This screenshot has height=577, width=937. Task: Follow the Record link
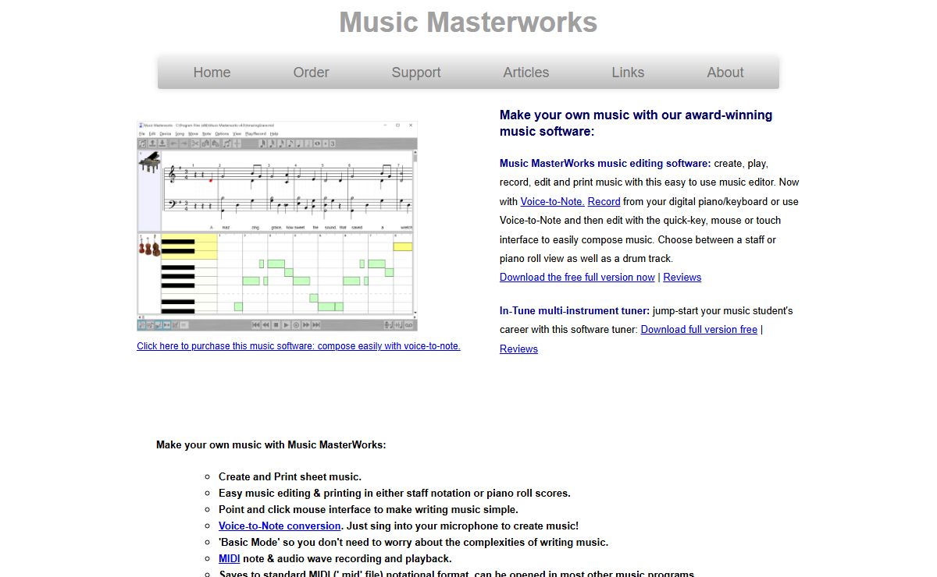click(604, 201)
